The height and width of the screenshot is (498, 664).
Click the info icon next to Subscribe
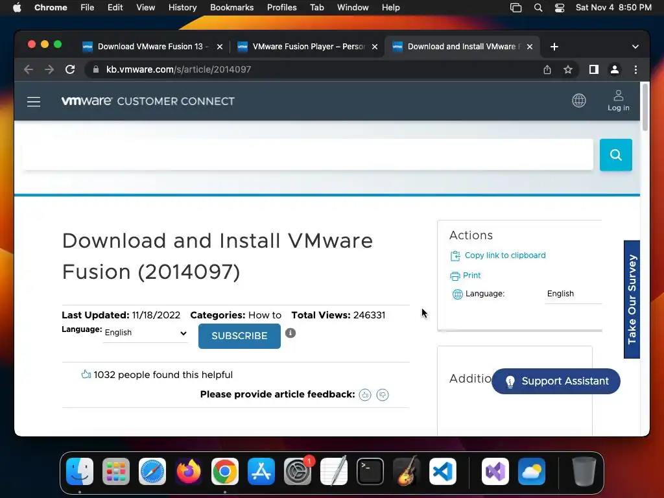coord(290,333)
